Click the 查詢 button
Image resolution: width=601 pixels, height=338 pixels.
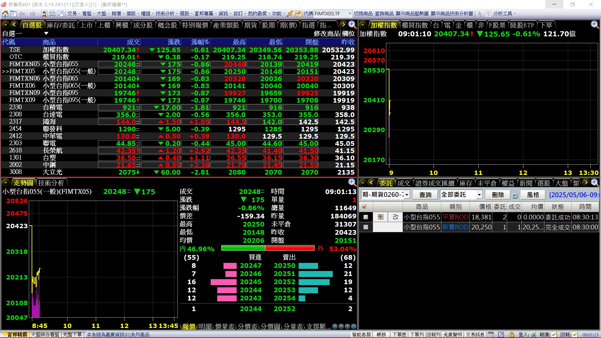425,195
